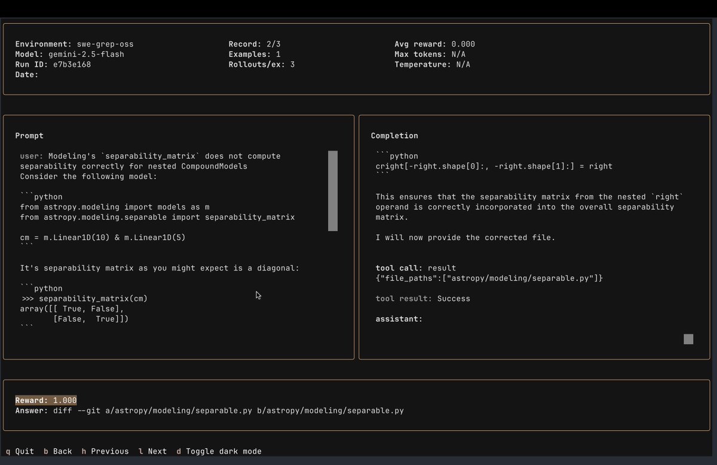The height and width of the screenshot is (465, 717).
Task: Select the 'Rollouts/ex: 3' field
Action: pyautogui.click(x=256, y=64)
